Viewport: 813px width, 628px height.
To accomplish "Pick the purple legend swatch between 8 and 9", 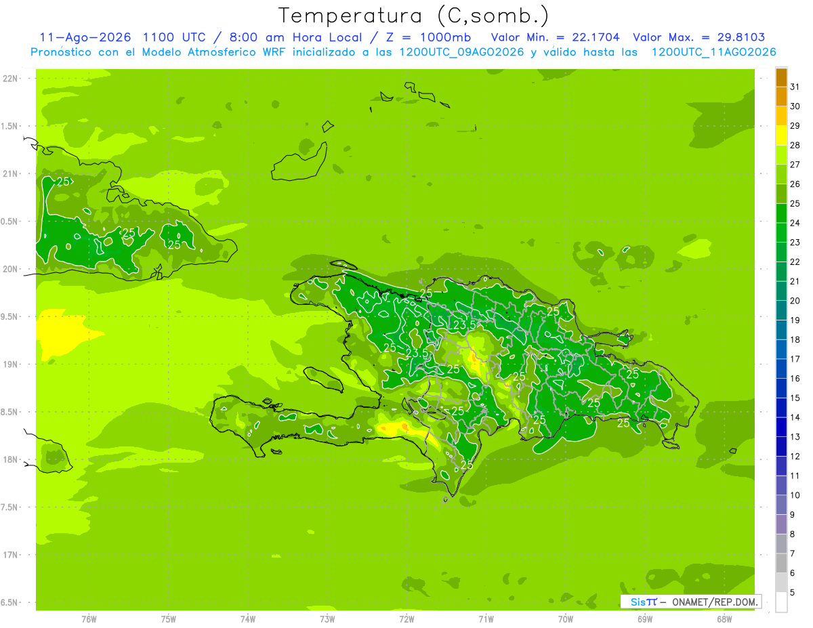I will 781,524.
